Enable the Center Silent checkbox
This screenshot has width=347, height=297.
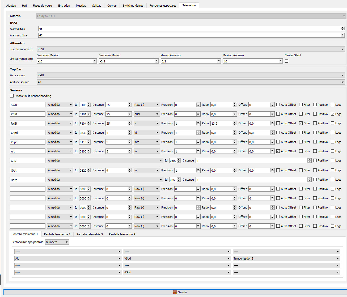point(286,61)
